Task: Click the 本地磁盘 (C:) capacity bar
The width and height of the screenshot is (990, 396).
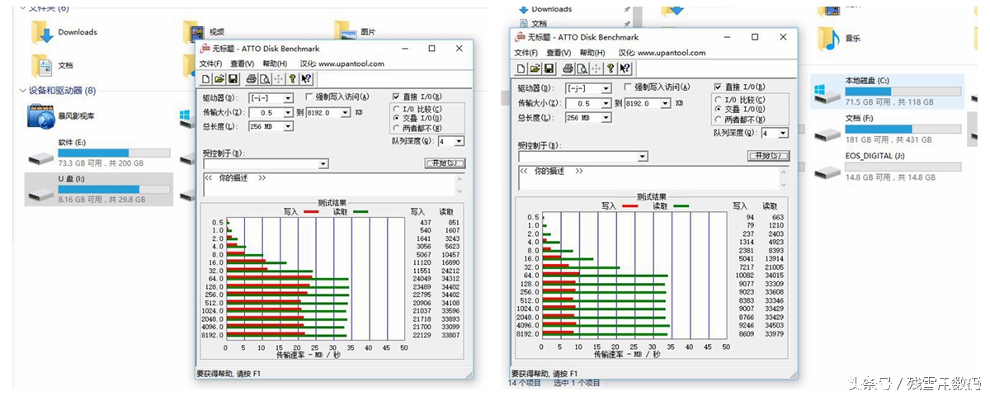Action: pyautogui.click(x=903, y=91)
